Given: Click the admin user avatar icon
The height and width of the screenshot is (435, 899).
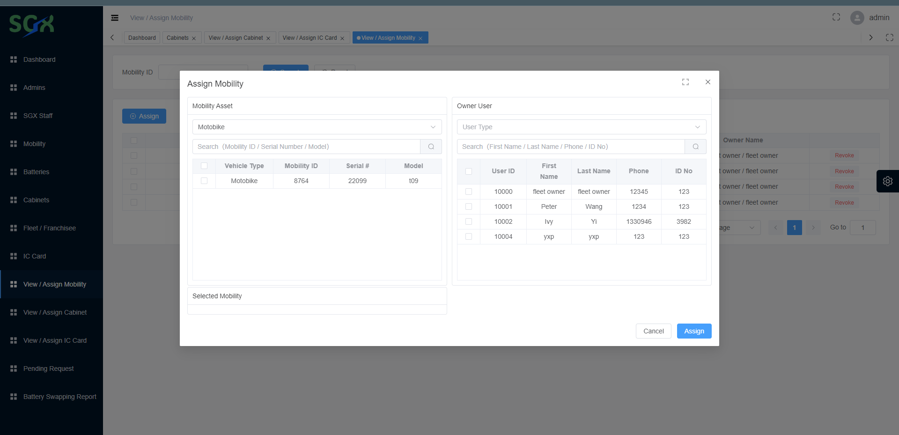Looking at the screenshot, I should click(857, 18).
